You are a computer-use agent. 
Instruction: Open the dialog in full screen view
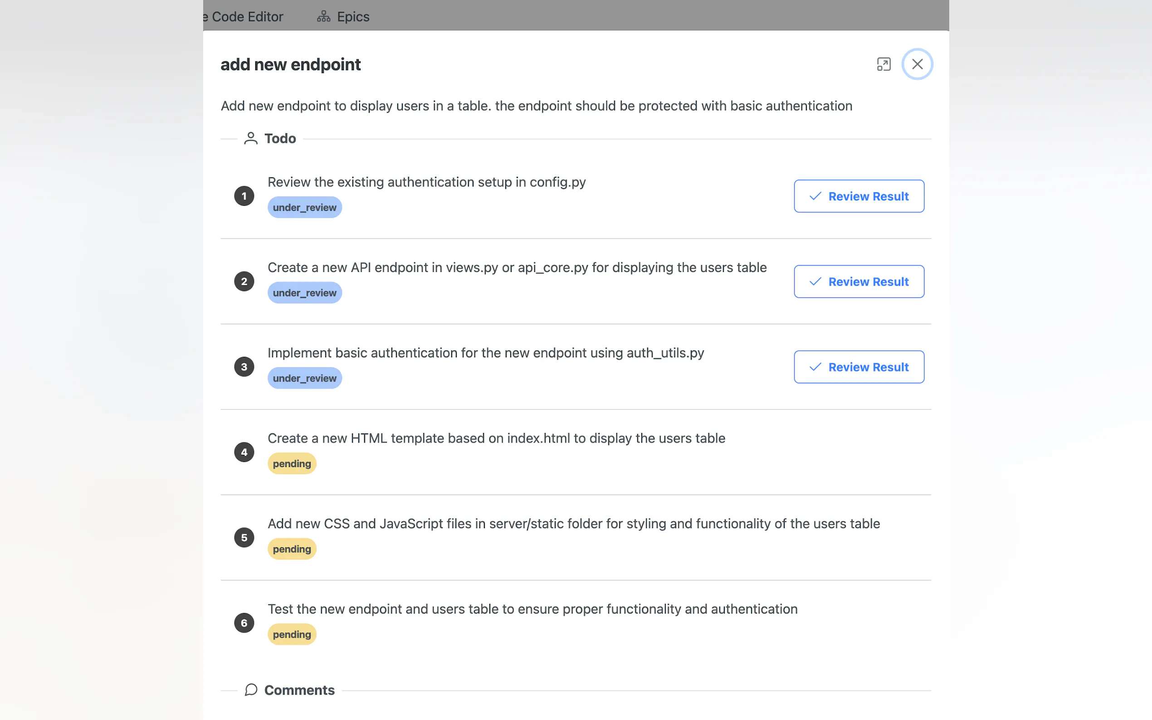(884, 64)
